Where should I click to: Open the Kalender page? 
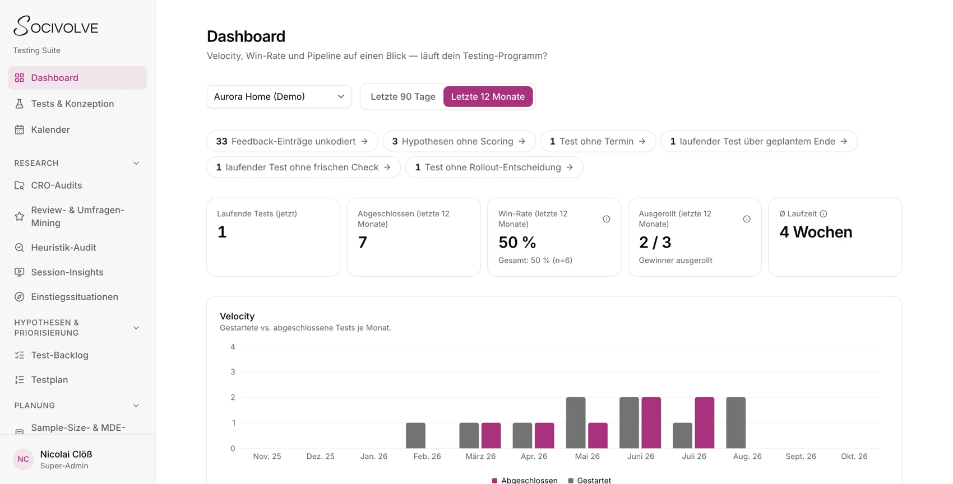click(77, 129)
